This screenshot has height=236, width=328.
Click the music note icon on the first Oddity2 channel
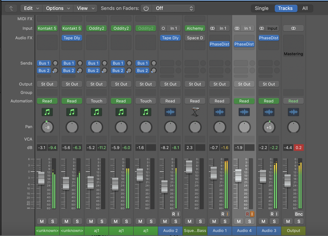tap(96, 112)
